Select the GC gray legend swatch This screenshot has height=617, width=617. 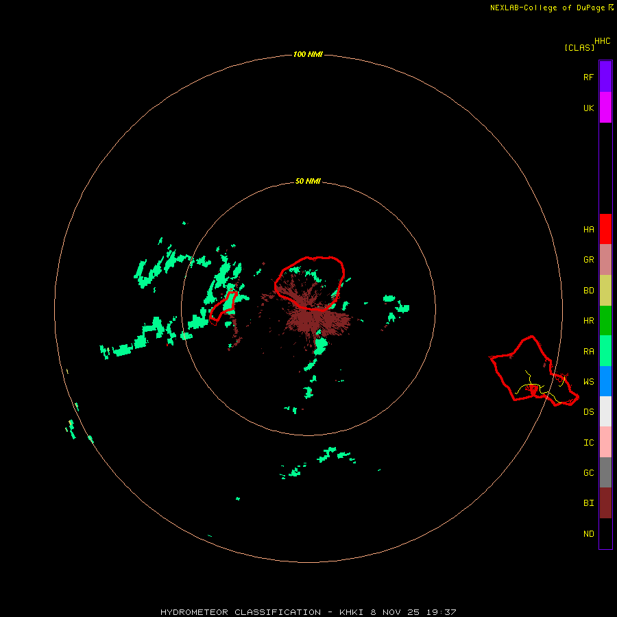point(605,472)
